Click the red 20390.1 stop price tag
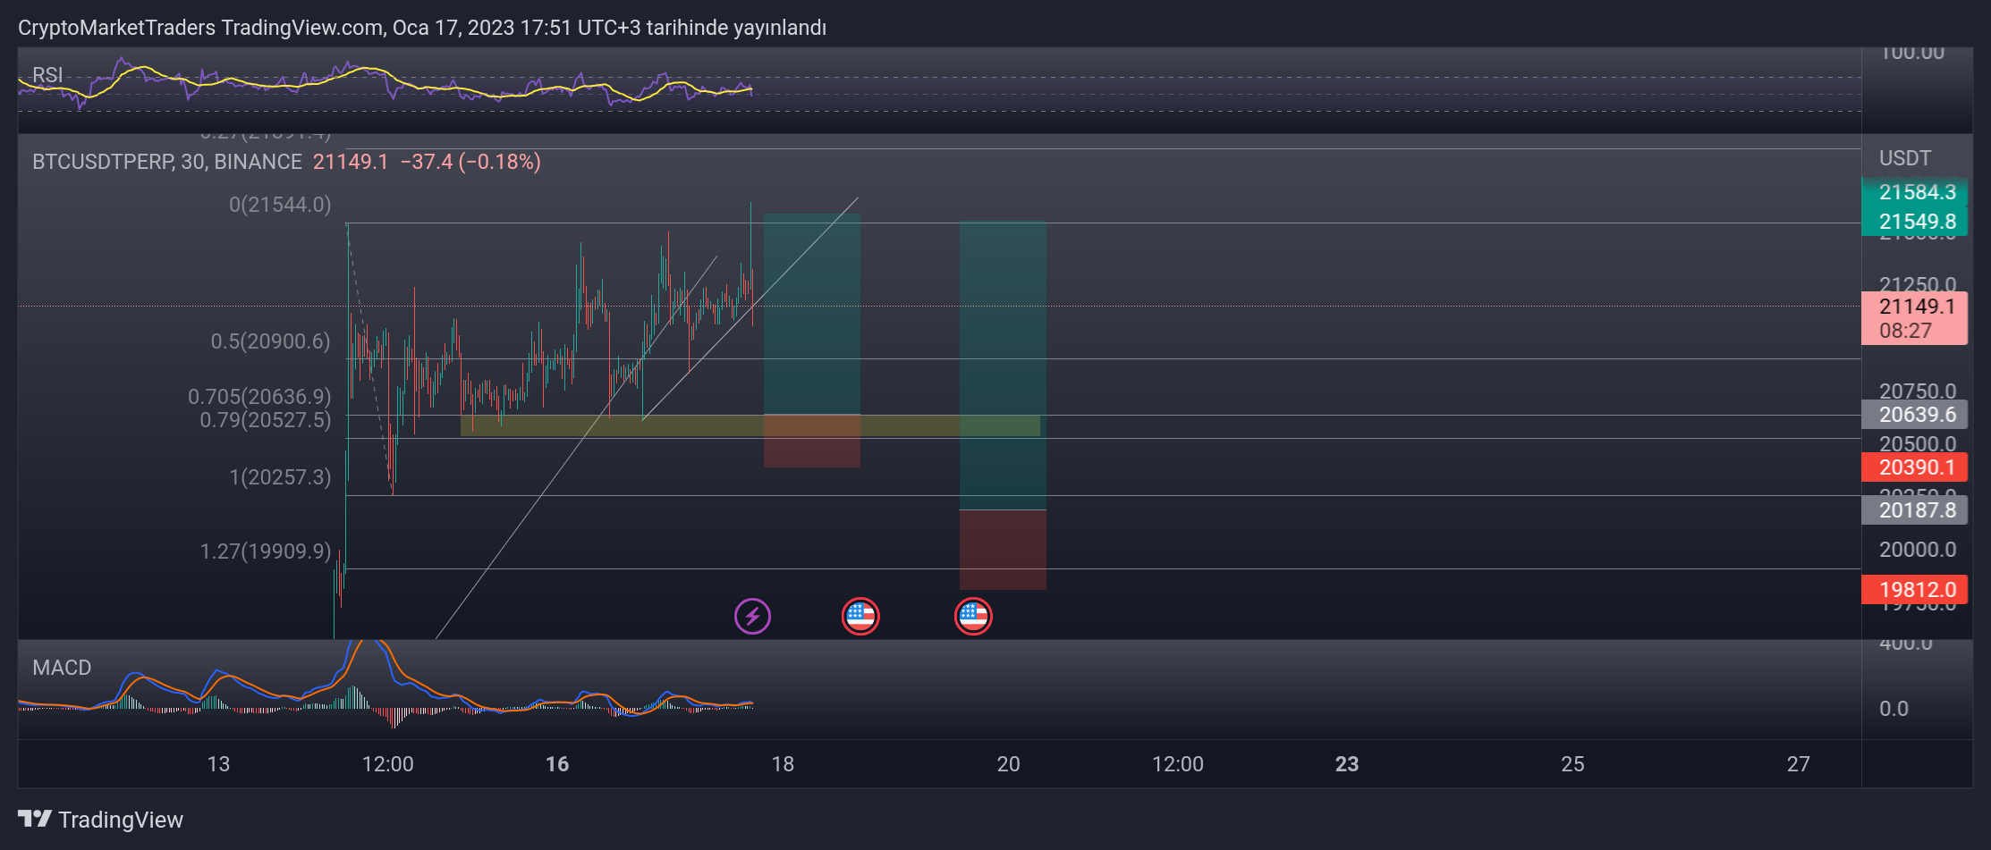 pos(1914,467)
